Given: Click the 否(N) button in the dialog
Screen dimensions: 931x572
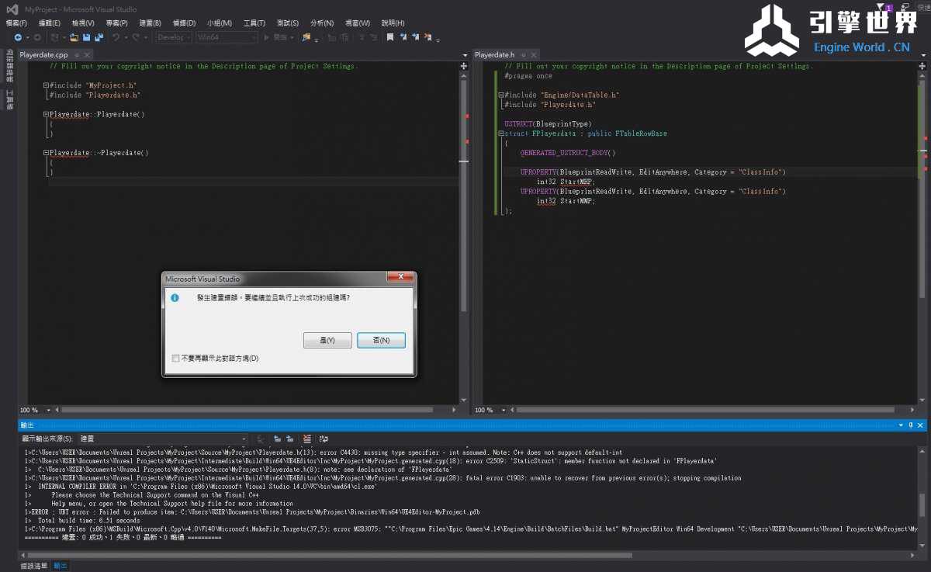Looking at the screenshot, I should pyautogui.click(x=381, y=341).
